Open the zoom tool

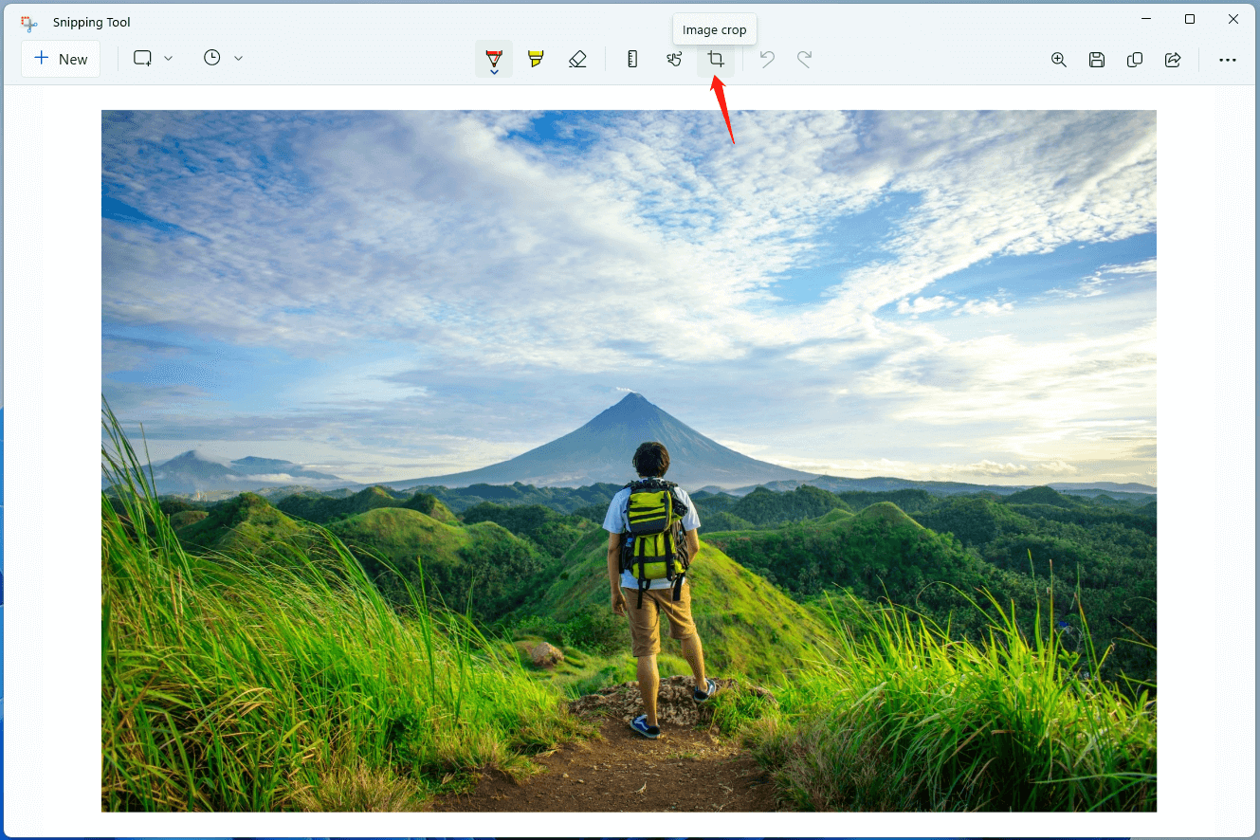(x=1058, y=59)
